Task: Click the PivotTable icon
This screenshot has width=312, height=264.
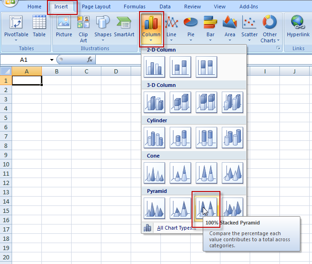Action: (16, 22)
